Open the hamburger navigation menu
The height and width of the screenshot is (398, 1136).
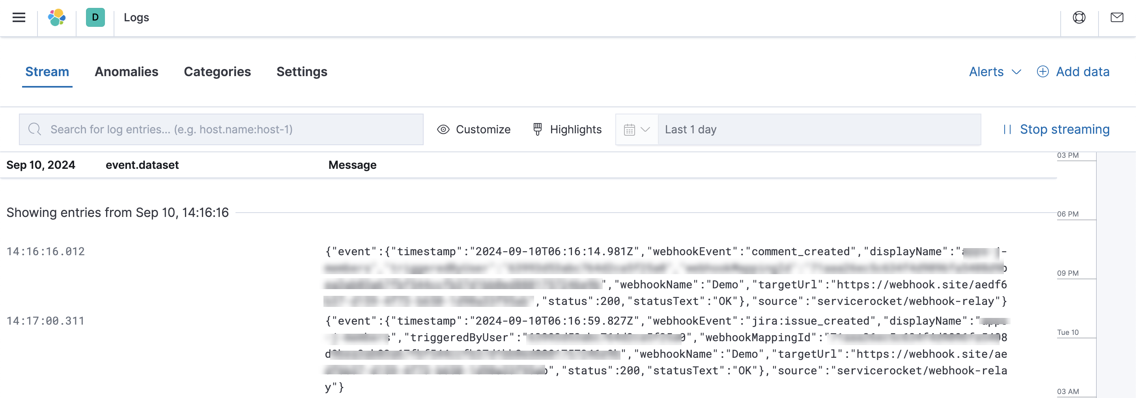pos(19,18)
